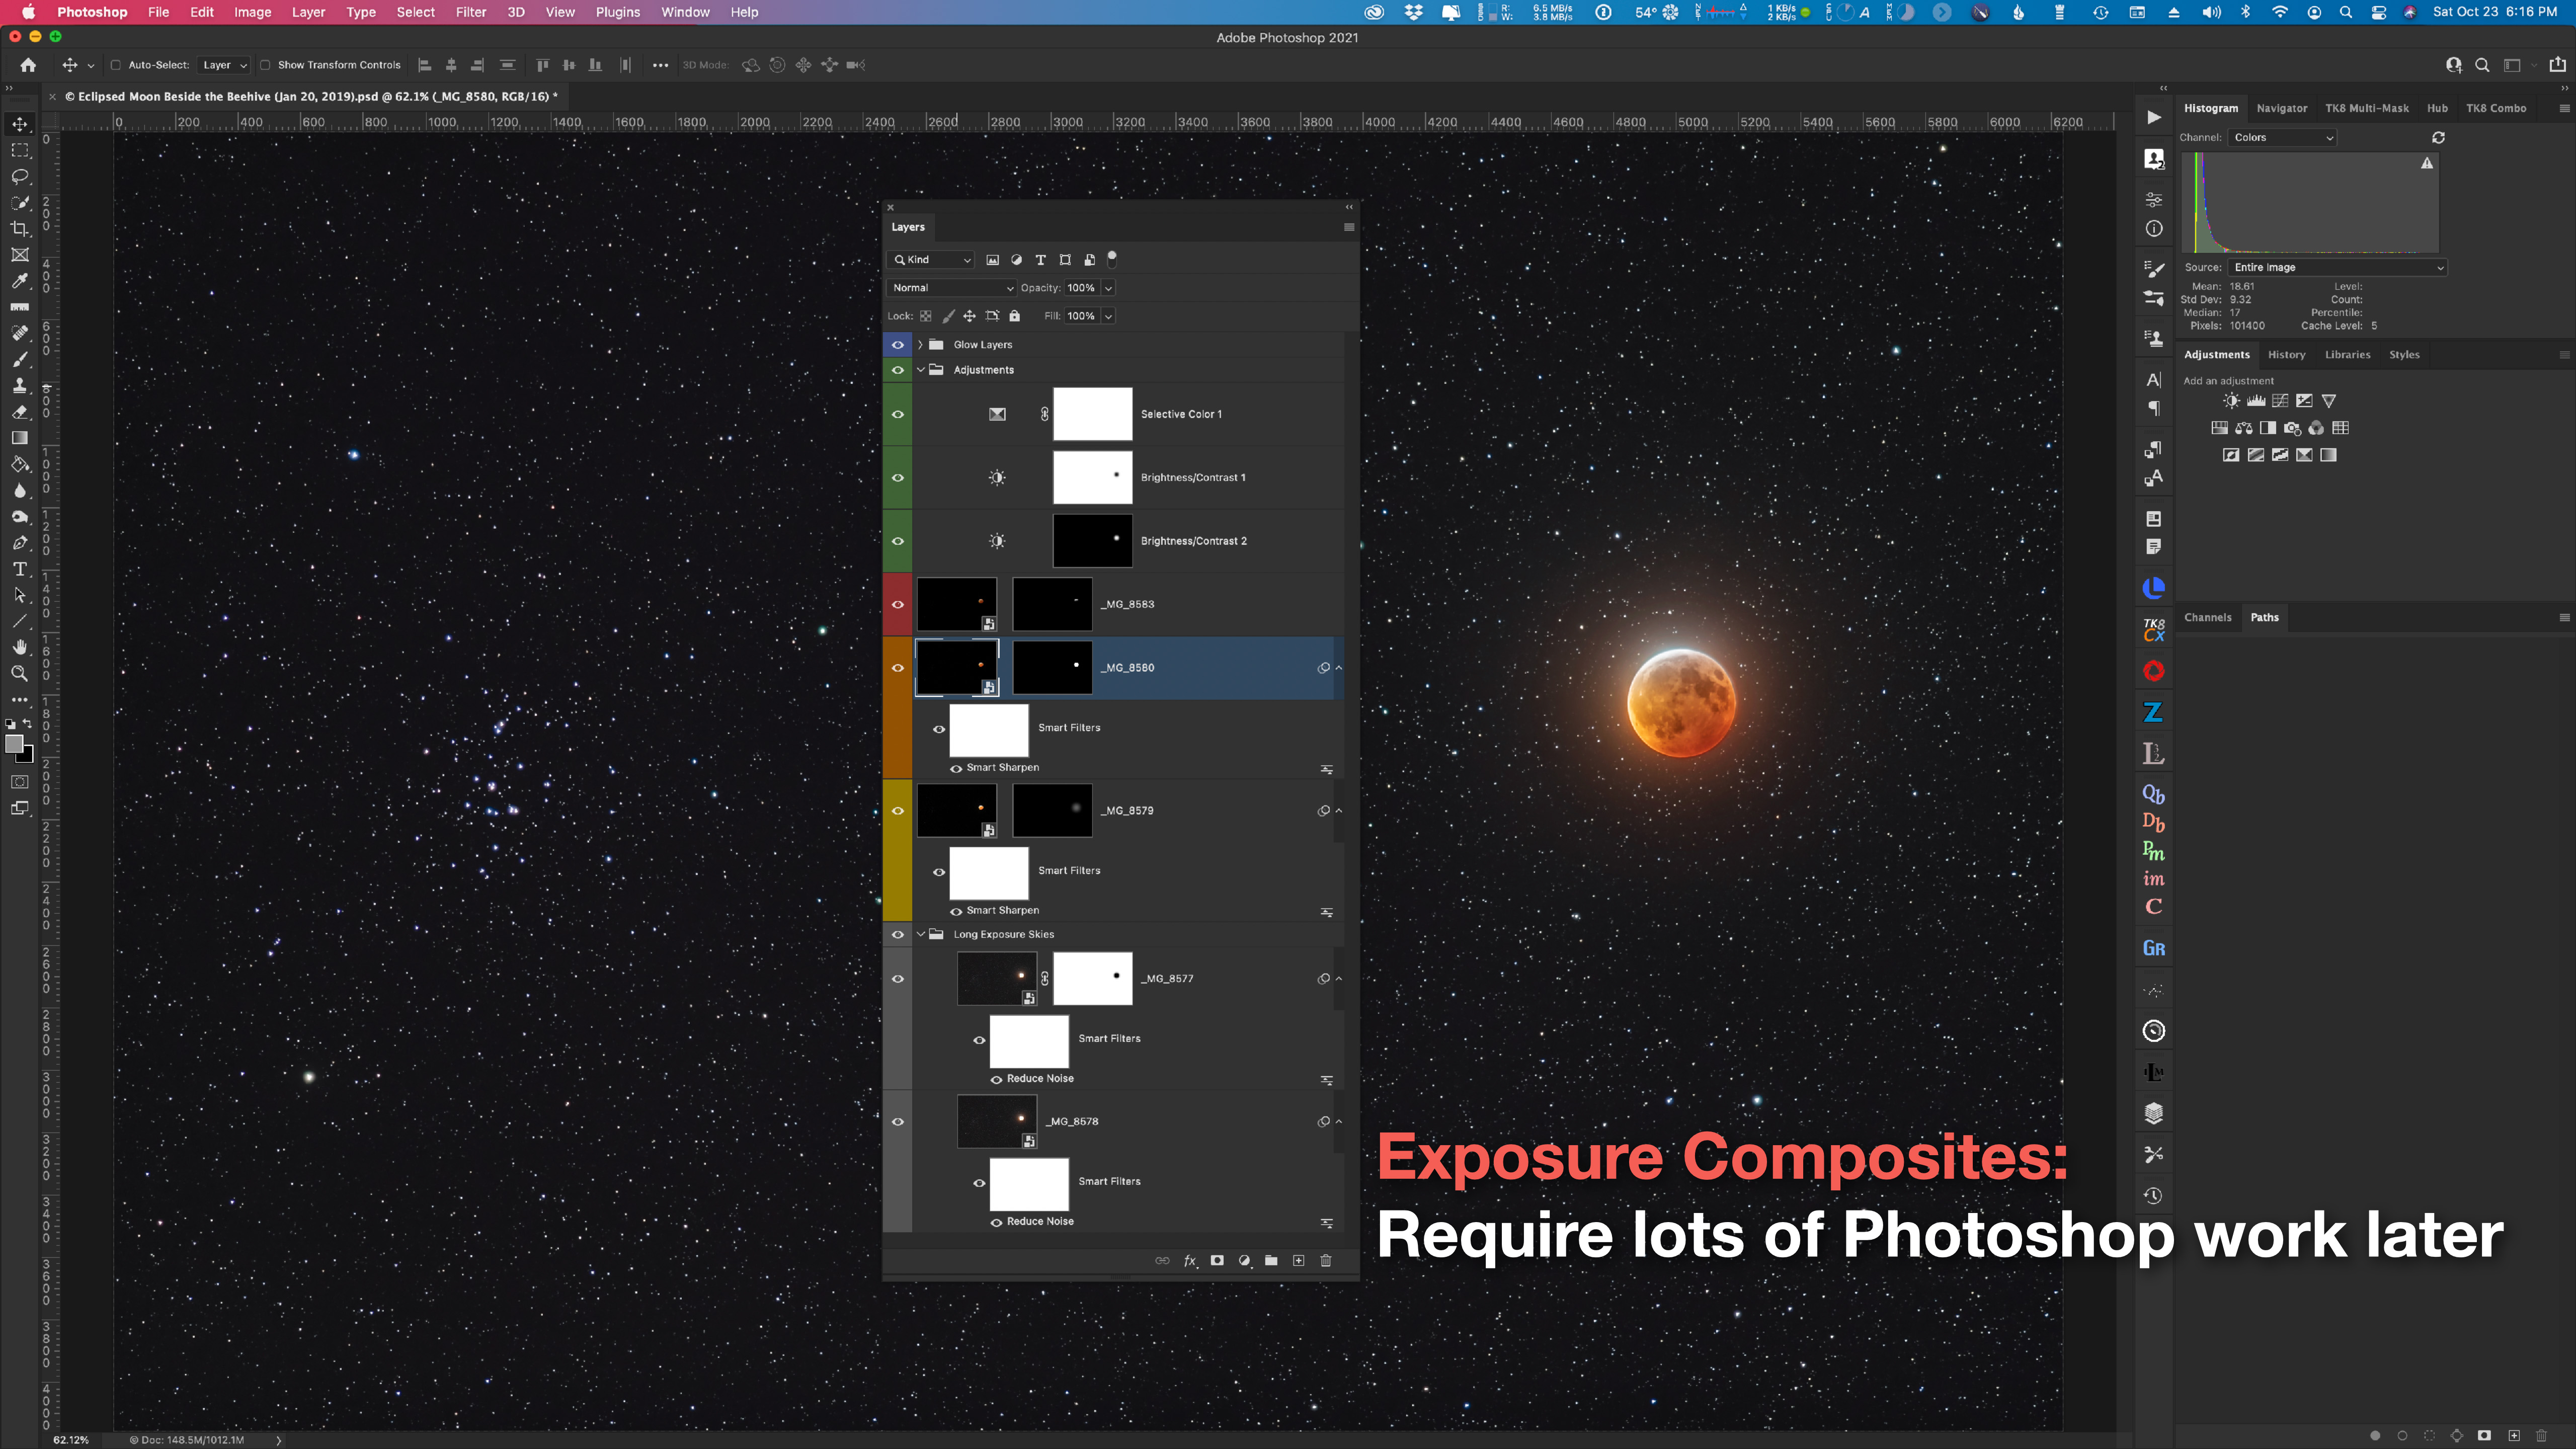Select the Eyedropper tool
The image size is (2576, 1449).
(x=20, y=281)
